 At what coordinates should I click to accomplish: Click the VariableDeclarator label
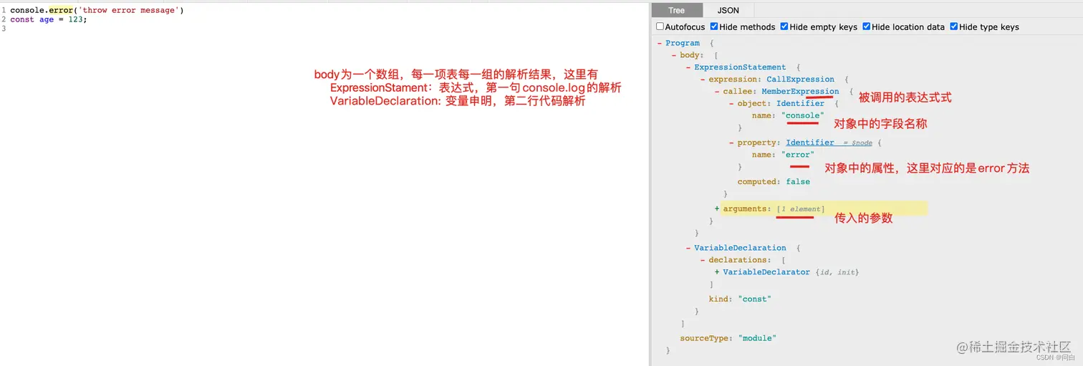click(x=766, y=272)
